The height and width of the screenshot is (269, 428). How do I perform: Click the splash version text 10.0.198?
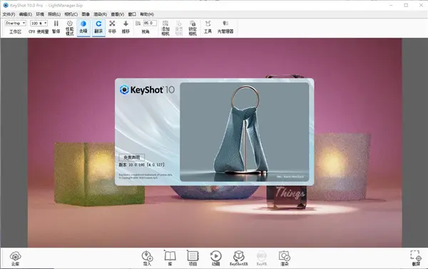[x=137, y=164]
